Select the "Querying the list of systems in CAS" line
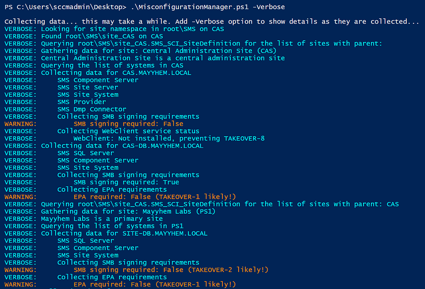 tap(112, 65)
